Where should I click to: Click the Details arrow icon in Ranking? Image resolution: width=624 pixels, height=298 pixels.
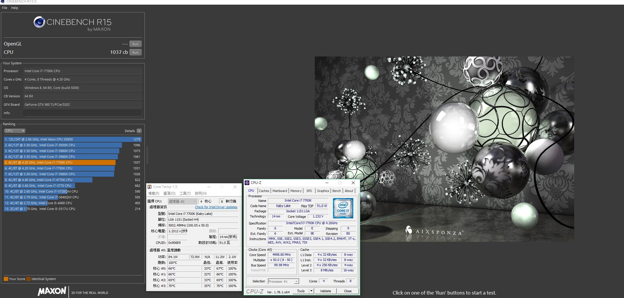(x=139, y=131)
